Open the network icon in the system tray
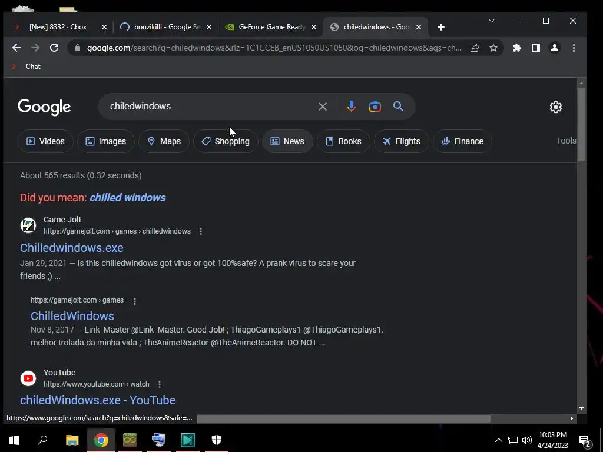 coord(513,440)
